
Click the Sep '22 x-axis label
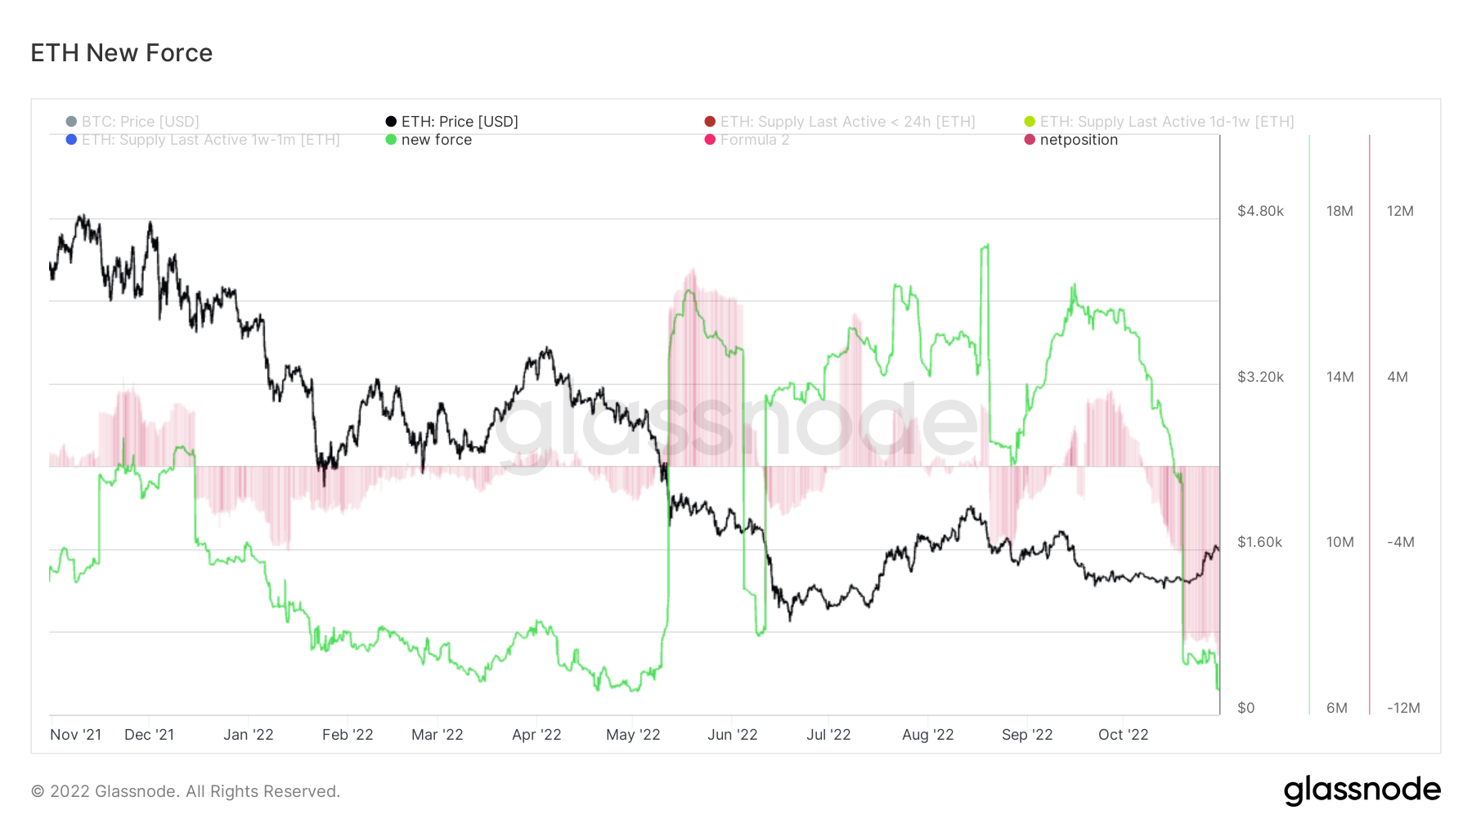(x=1027, y=735)
